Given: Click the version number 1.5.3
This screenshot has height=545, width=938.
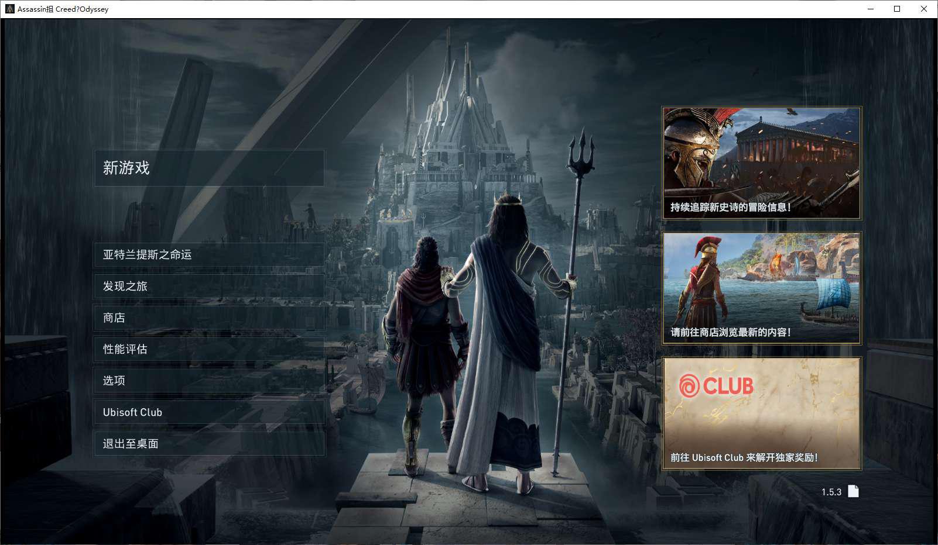Looking at the screenshot, I should [831, 492].
